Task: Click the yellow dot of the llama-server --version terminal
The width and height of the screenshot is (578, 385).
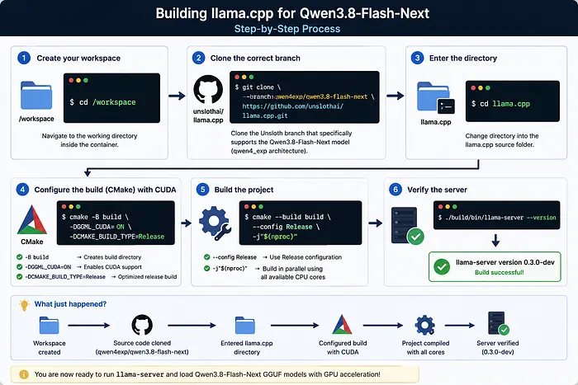Action: coord(448,206)
